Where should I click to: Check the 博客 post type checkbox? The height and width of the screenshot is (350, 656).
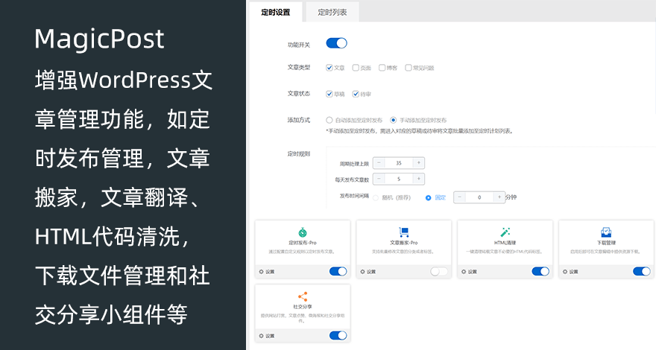(x=382, y=68)
